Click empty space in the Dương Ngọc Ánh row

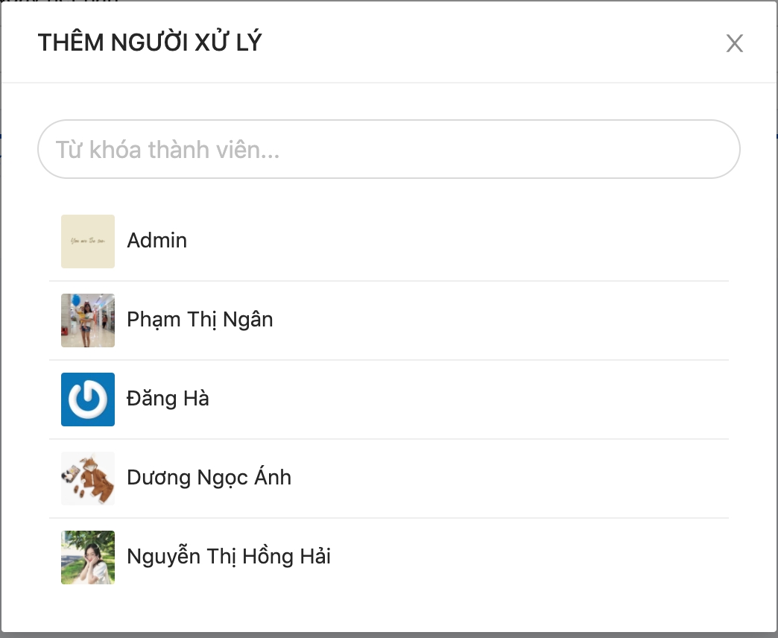[x=506, y=479]
